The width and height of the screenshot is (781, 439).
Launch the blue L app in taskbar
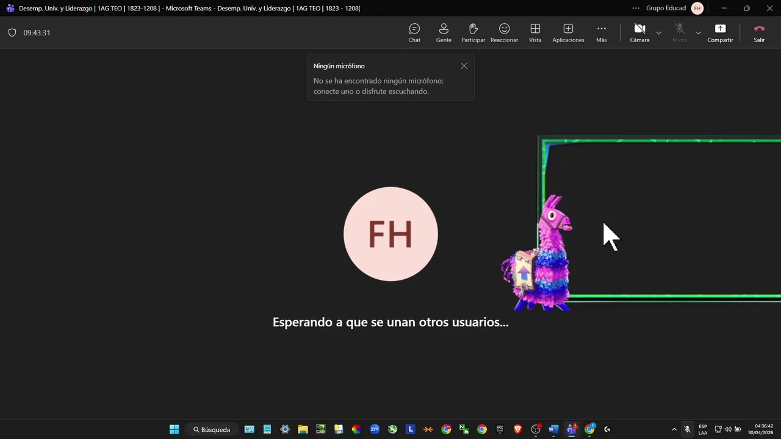click(411, 429)
